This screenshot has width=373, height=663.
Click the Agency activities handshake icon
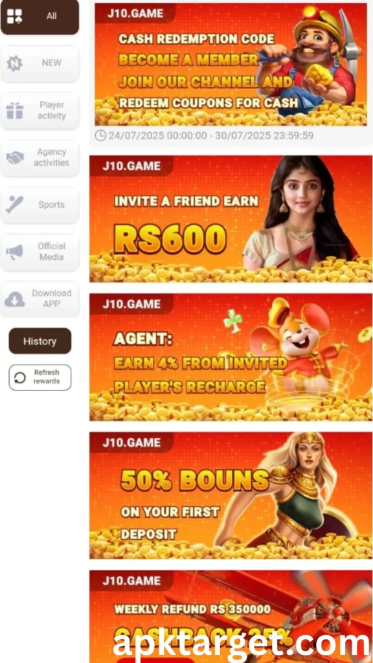click(15, 158)
